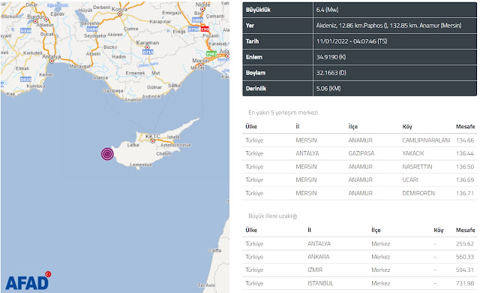Click the GAZIPASA district cell

tap(361, 153)
